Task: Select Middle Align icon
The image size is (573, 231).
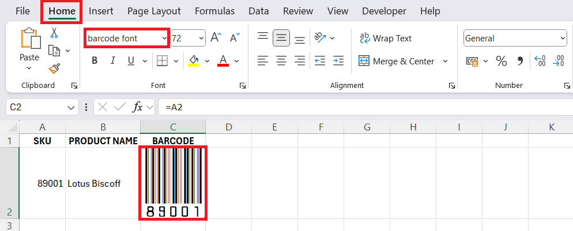Action: [281, 38]
